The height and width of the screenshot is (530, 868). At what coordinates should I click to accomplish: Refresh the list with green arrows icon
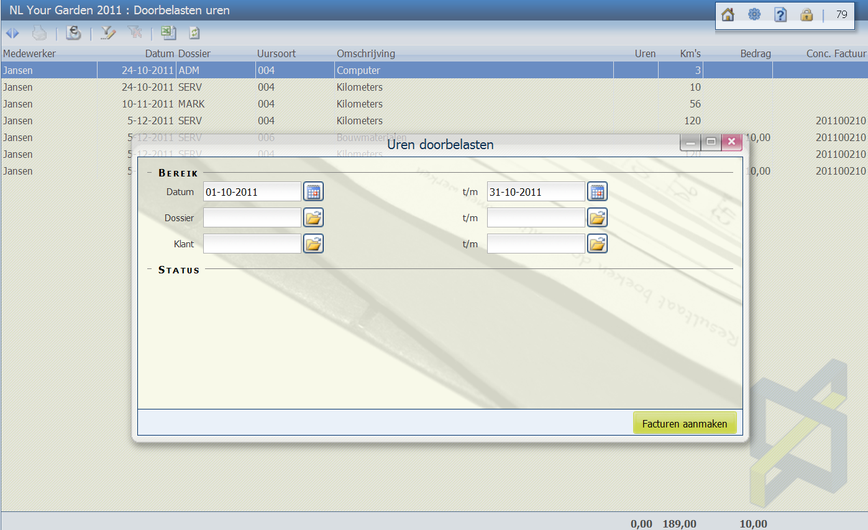(194, 33)
